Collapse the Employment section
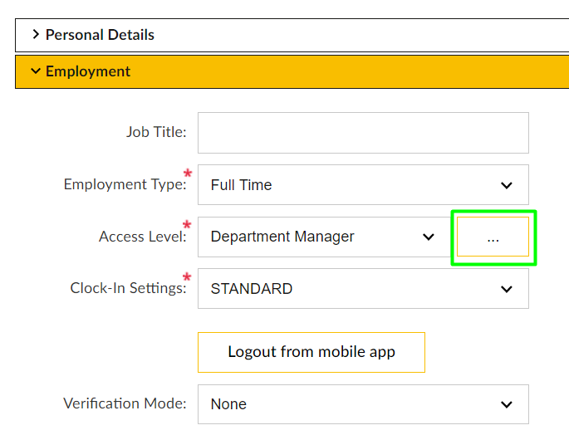569x435 pixels. coord(292,72)
